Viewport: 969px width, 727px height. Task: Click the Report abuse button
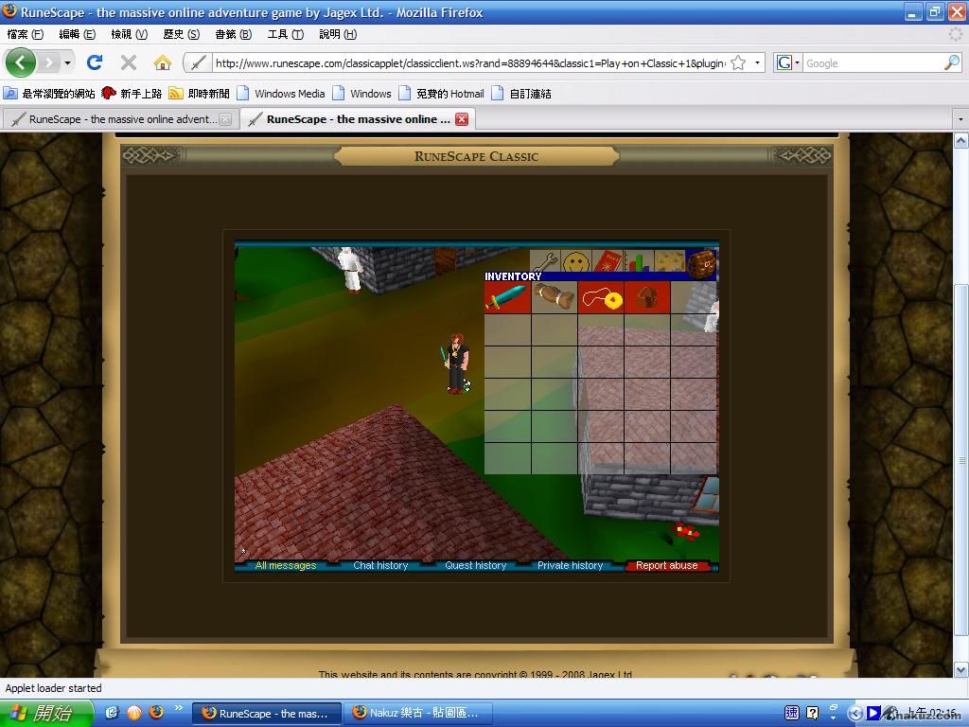(667, 565)
